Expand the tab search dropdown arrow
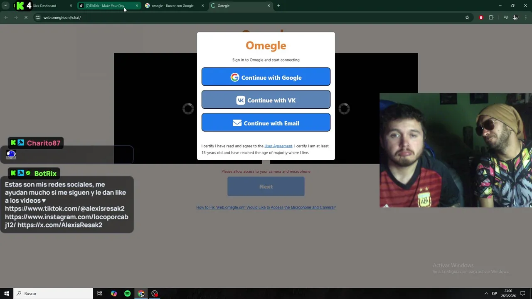532x299 pixels. (5, 6)
